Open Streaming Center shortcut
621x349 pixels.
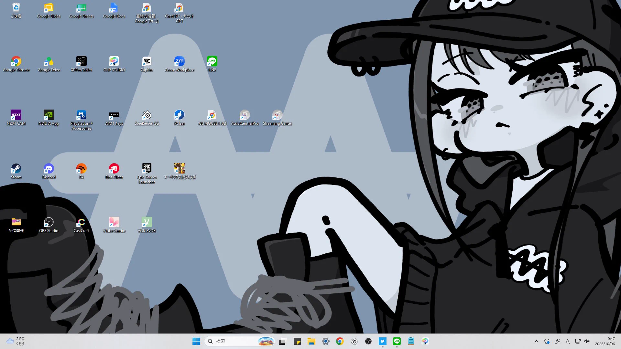277,118
